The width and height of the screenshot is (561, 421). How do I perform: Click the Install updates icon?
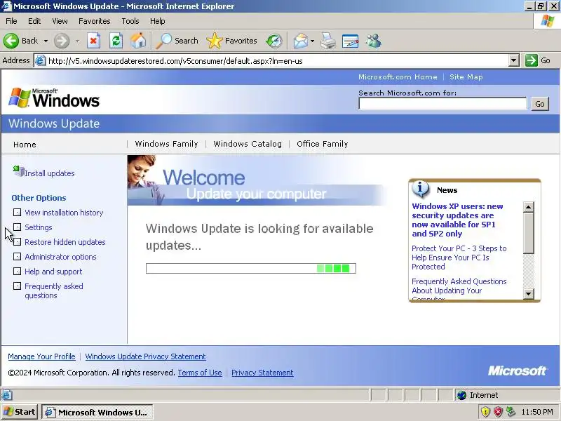[18, 171]
